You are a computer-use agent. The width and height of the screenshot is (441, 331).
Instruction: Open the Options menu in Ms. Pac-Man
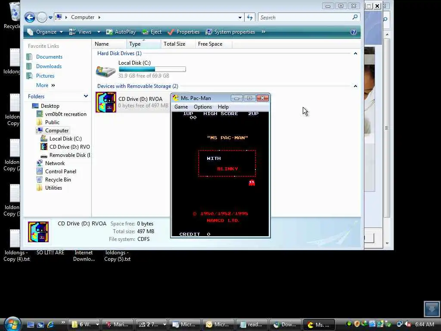tap(203, 107)
